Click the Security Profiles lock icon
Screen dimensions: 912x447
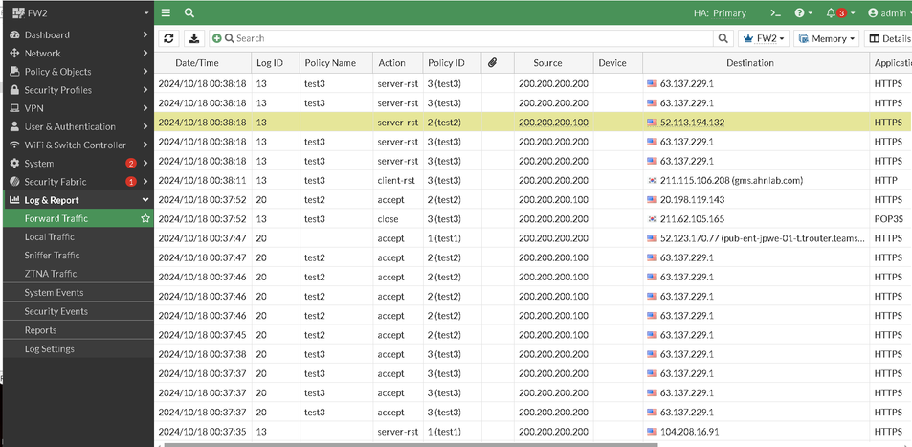(14, 90)
